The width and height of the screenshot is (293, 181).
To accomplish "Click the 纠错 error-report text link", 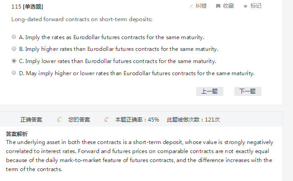I will point(201,6).
